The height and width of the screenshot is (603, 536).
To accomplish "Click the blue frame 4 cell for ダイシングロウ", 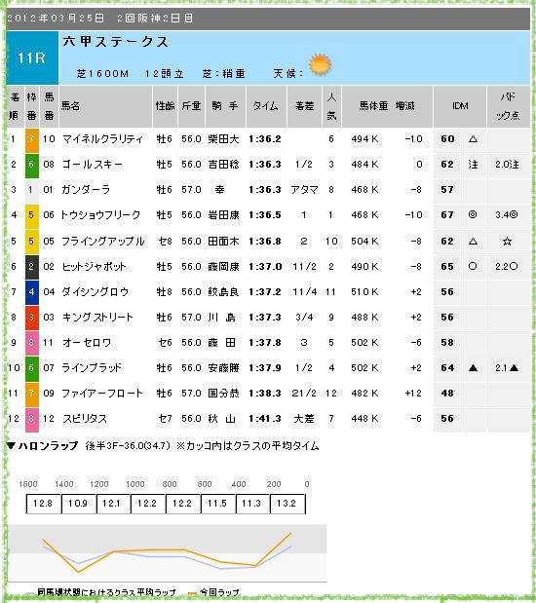I will pos(32,292).
